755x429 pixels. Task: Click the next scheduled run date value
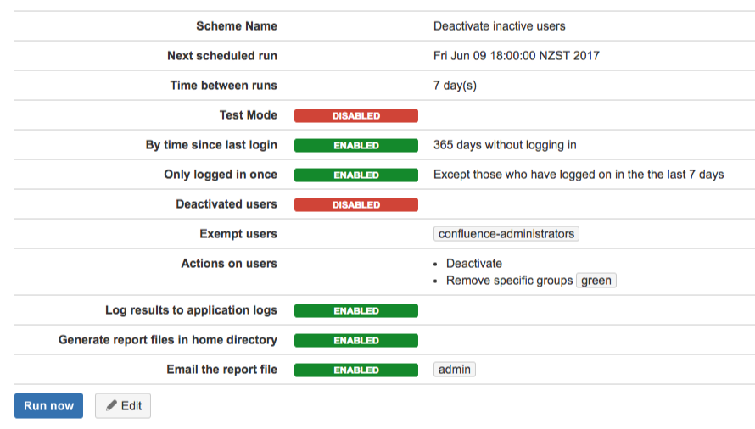(516, 56)
